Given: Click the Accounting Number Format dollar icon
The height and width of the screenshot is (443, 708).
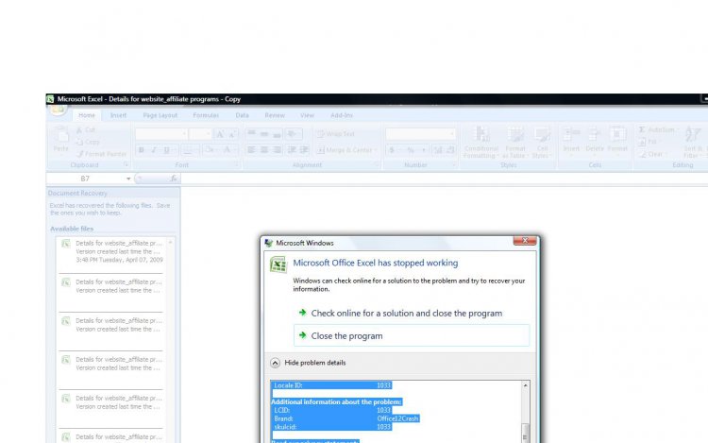Looking at the screenshot, I should pos(392,150).
